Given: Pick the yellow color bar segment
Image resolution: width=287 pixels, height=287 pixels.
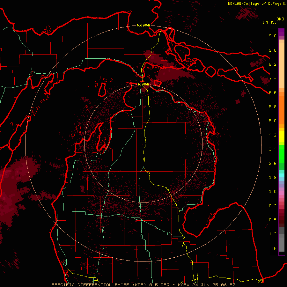Looking at the screenshot, I should [x=282, y=136].
